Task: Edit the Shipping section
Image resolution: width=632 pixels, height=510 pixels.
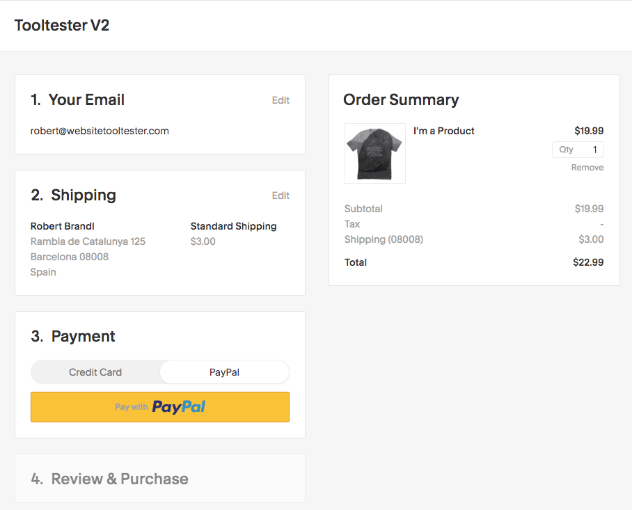Action: 281,196
